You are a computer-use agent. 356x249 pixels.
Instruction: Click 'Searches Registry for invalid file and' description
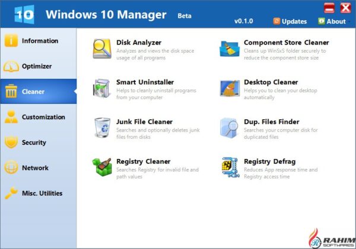[158, 170]
